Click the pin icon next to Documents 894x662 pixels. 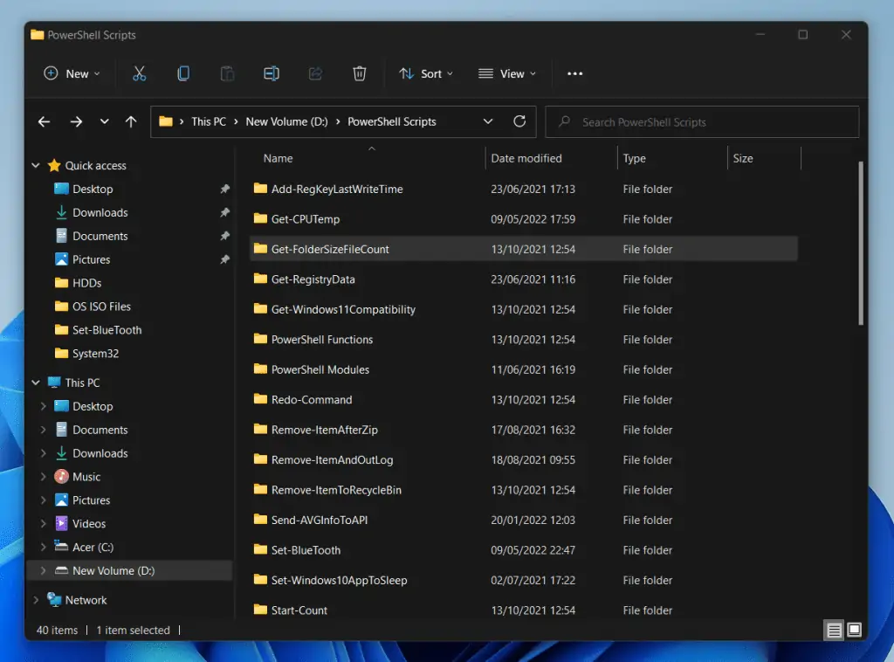click(x=224, y=236)
